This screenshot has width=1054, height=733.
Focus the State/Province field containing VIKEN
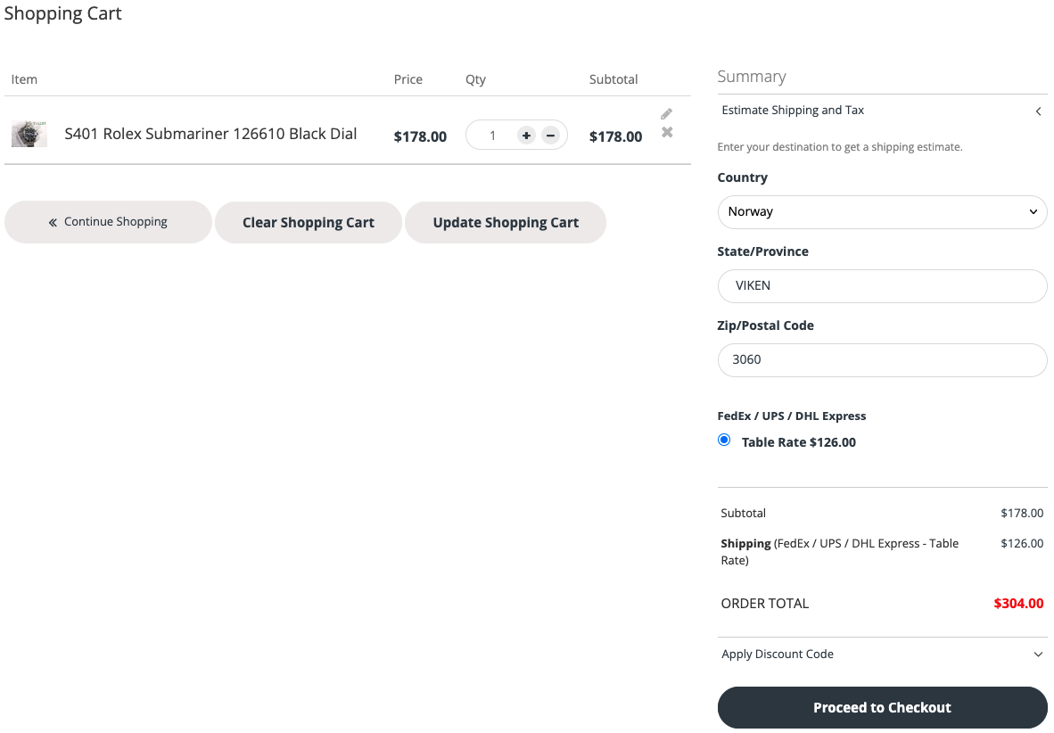(x=881, y=286)
